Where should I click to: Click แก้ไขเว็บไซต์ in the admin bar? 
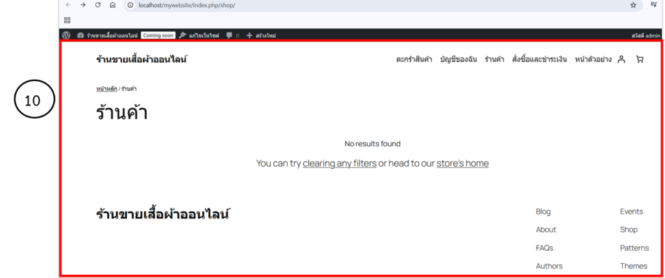pos(200,35)
